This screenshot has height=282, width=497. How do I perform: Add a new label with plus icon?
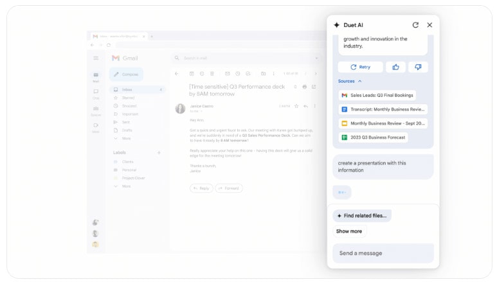159,153
